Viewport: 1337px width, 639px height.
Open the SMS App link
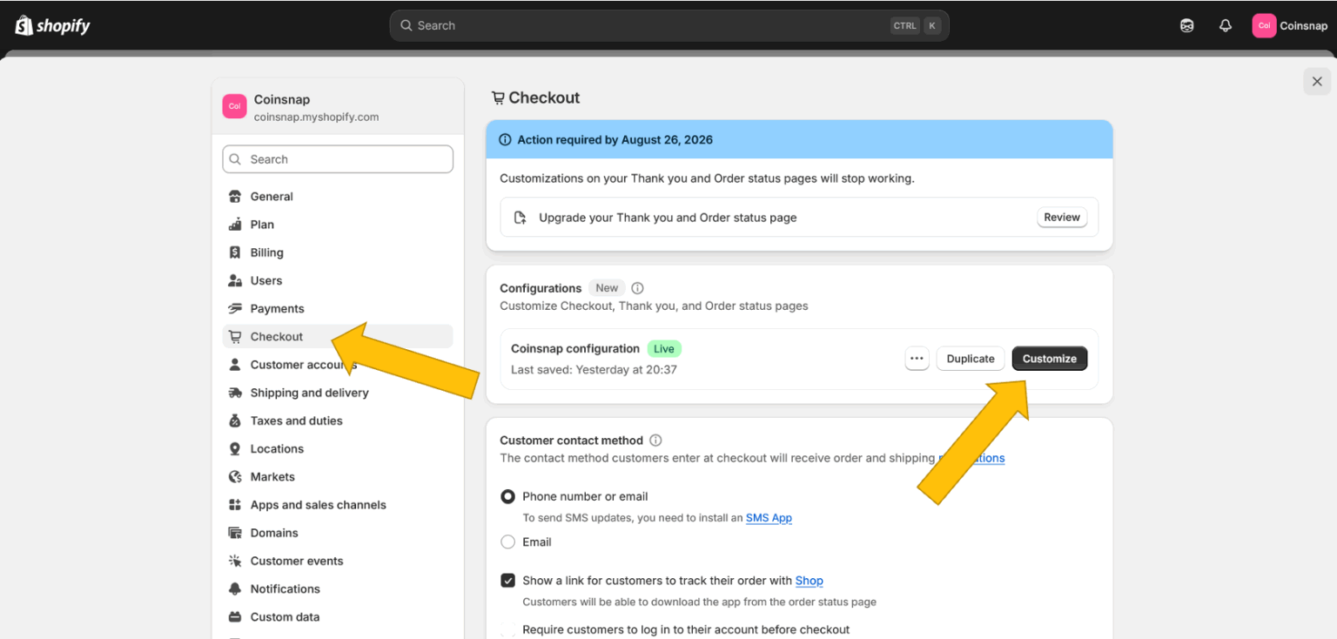click(769, 518)
